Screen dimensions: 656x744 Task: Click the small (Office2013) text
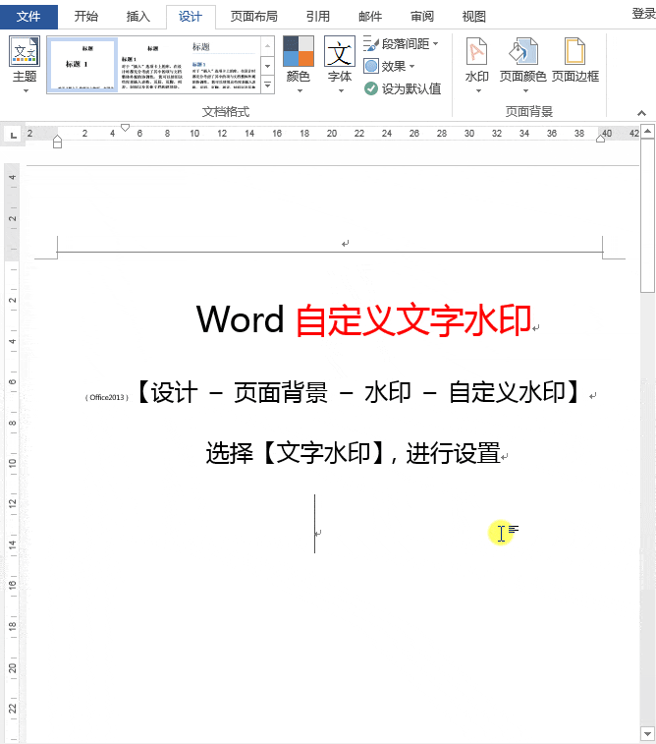107,398
